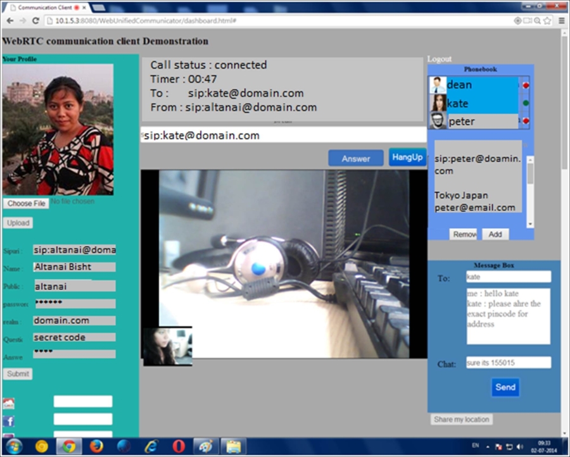
Task: Select dean's avatar in the Phonebook
Action: coord(438,84)
